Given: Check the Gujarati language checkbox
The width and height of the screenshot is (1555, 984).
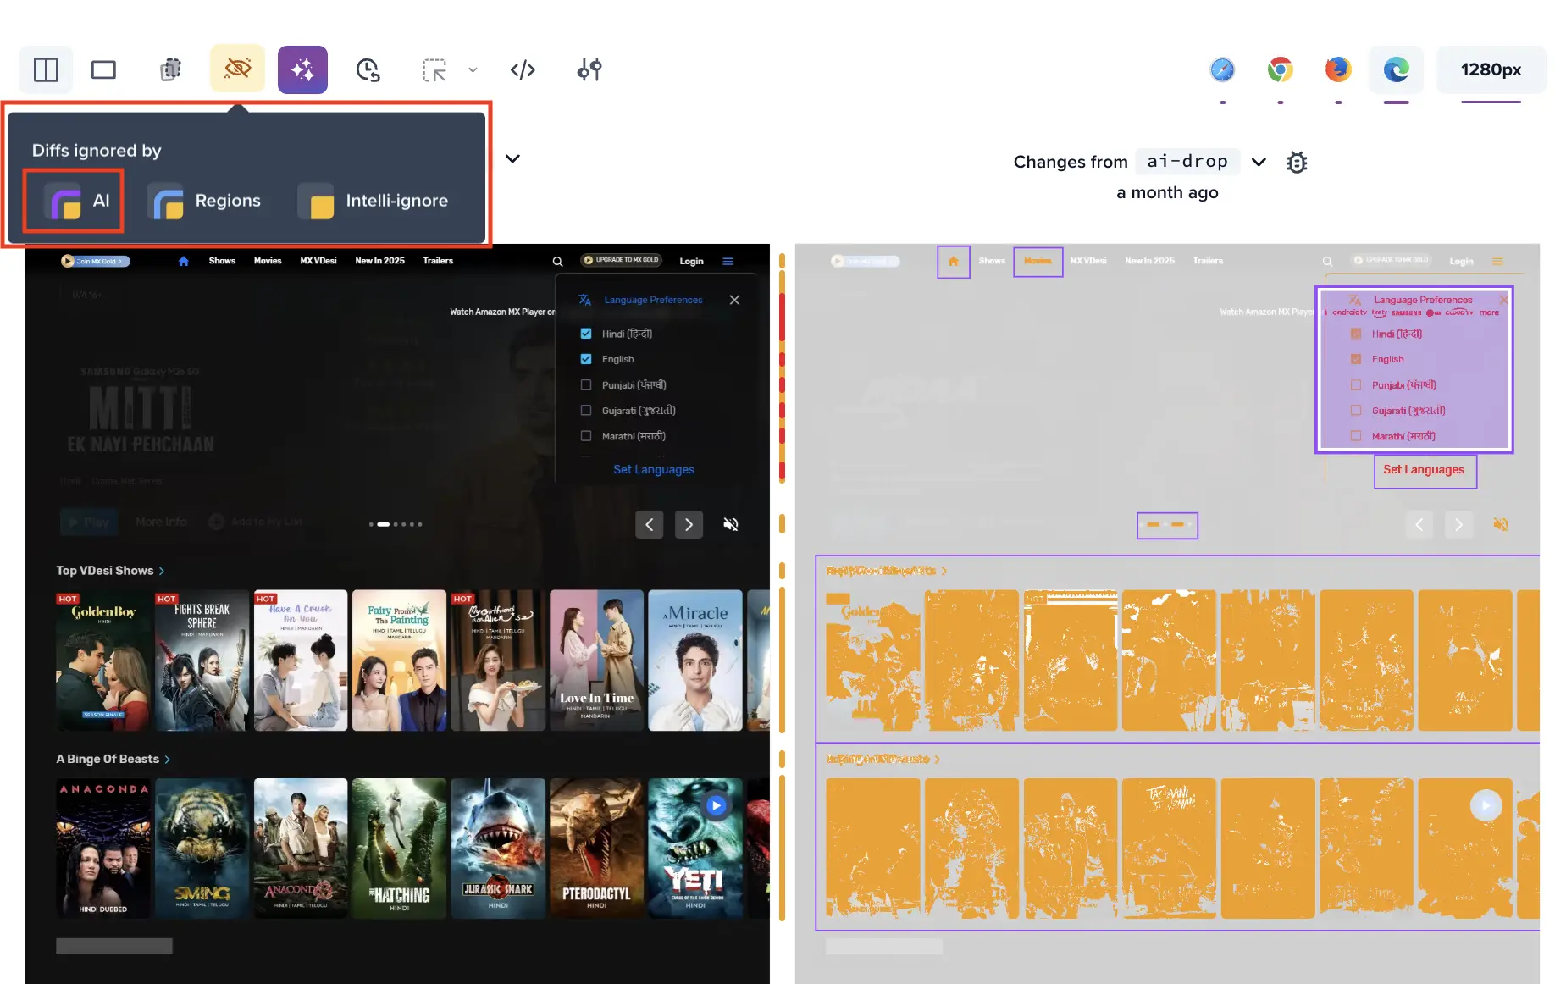Looking at the screenshot, I should pyautogui.click(x=586, y=410).
